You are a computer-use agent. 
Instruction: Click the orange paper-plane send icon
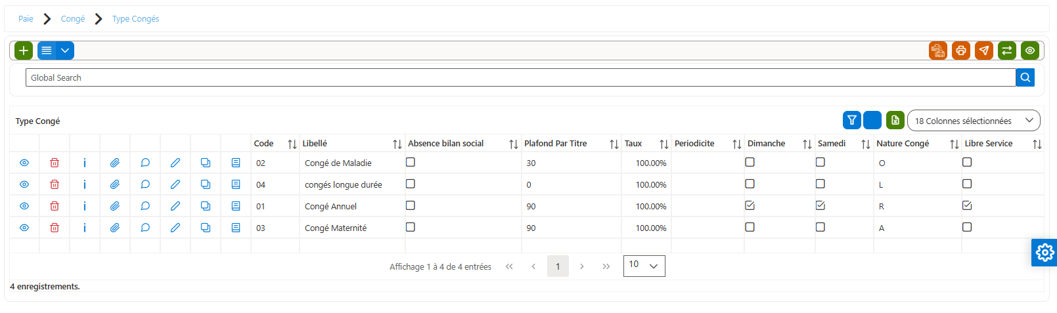984,51
